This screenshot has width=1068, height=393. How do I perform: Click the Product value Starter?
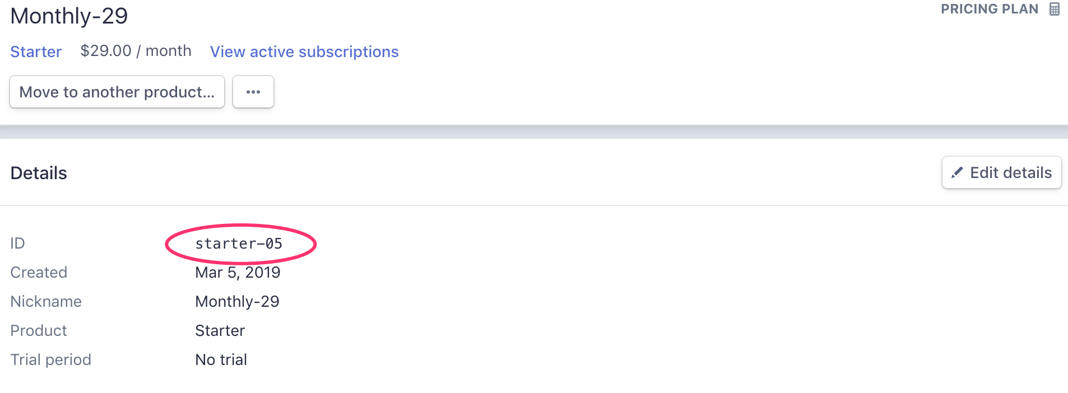coord(219,330)
